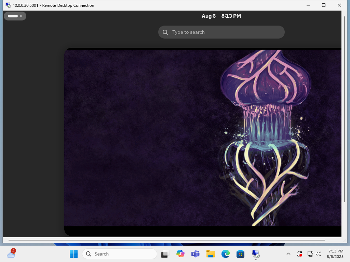Launch Microsoft Edge from the taskbar
Screen dimensions: 350x262
226,254
